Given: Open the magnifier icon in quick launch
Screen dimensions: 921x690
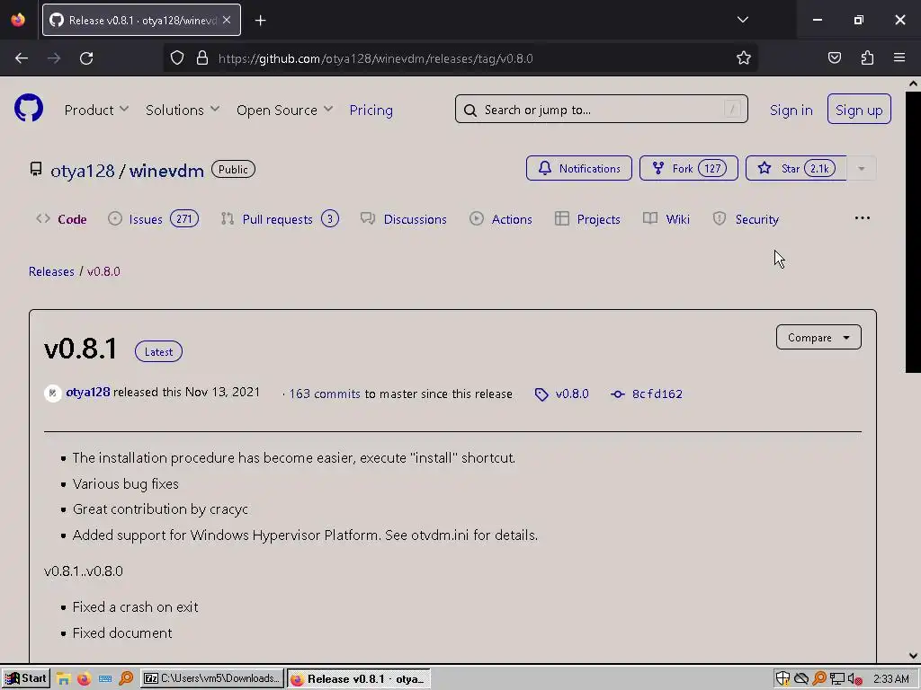Looking at the screenshot, I should pos(126,679).
